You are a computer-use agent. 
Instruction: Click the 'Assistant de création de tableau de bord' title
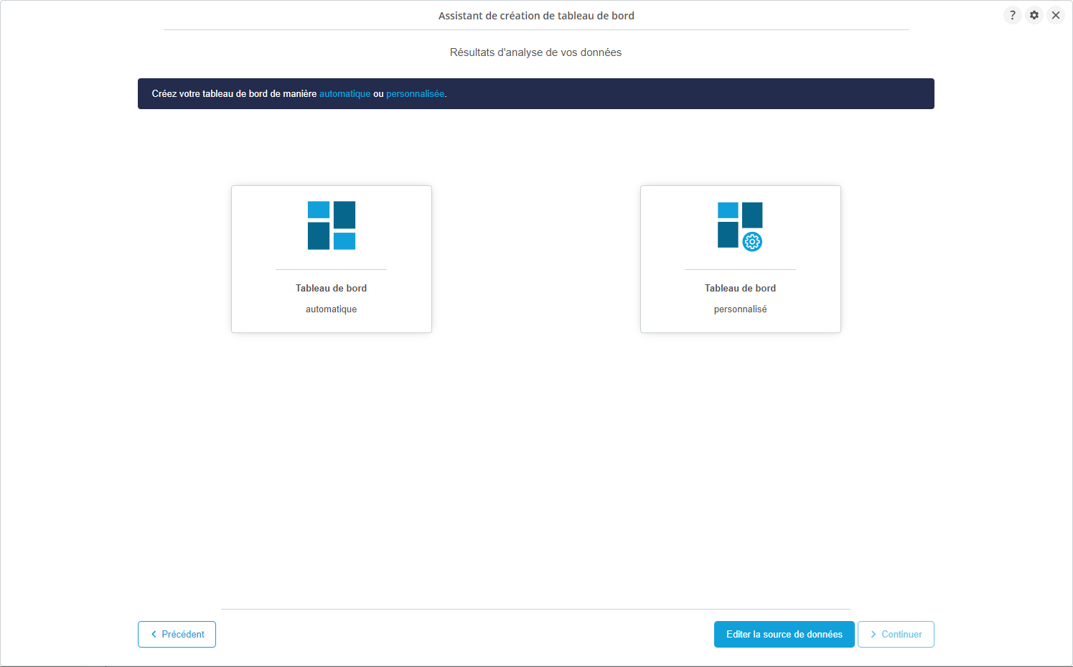(536, 16)
